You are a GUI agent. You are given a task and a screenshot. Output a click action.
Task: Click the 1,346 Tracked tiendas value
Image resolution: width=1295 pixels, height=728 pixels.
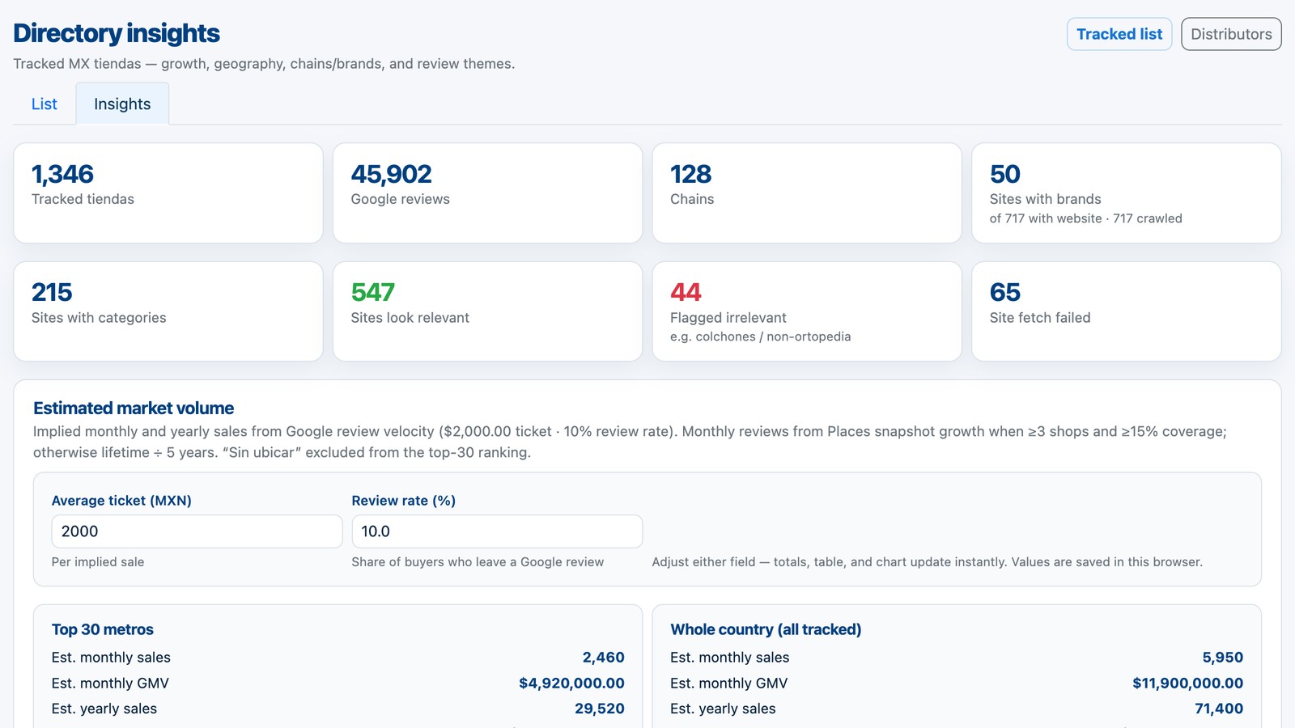(x=62, y=174)
